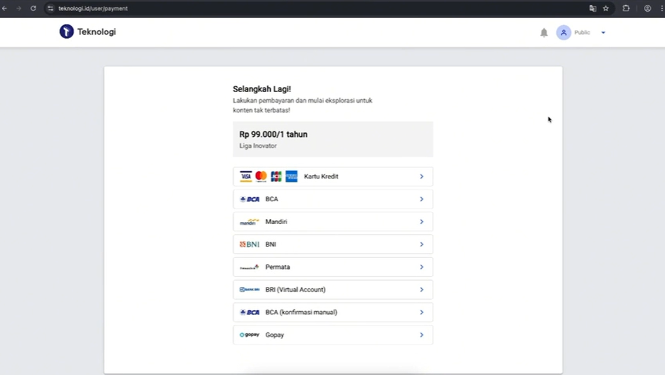Click the Teknologi brand name link
The width and height of the screenshot is (665, 375).
tap(96, 32)
